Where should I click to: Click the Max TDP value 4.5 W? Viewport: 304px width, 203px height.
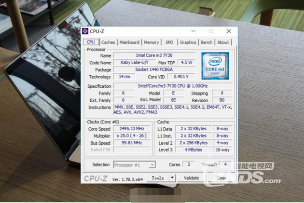pyautogui.click(x=186, y=63)
